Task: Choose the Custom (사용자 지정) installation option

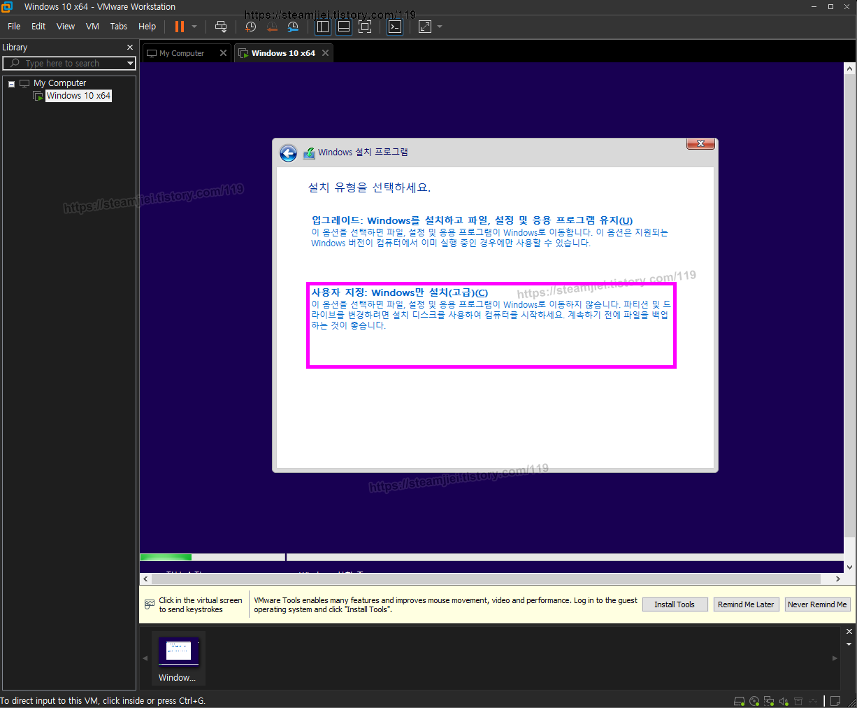Action: click(x=491, y=325)
